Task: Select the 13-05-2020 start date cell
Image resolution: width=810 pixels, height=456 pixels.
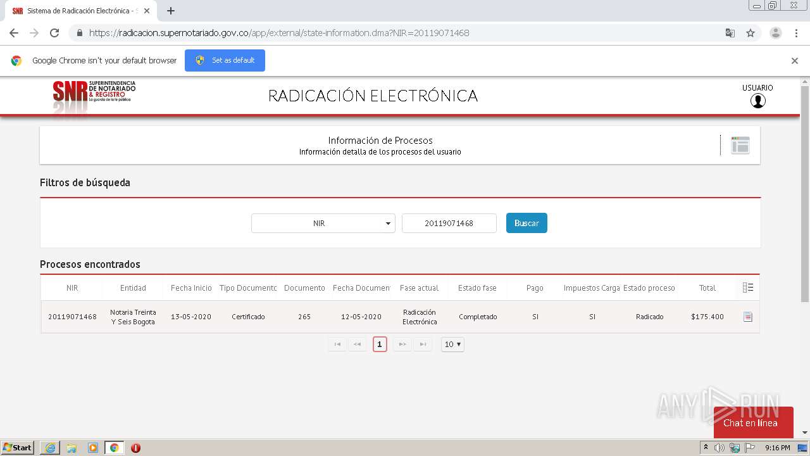Action: pos(191,317)
